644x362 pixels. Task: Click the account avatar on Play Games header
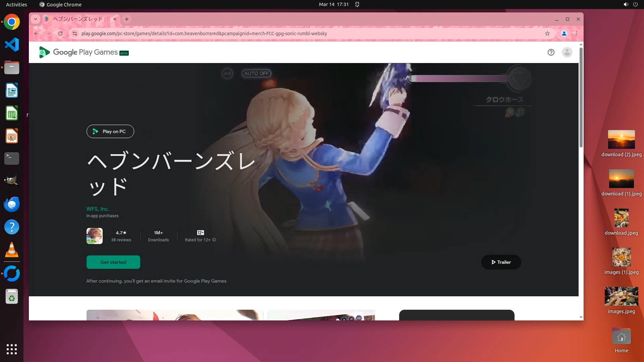tap(567, 52)
